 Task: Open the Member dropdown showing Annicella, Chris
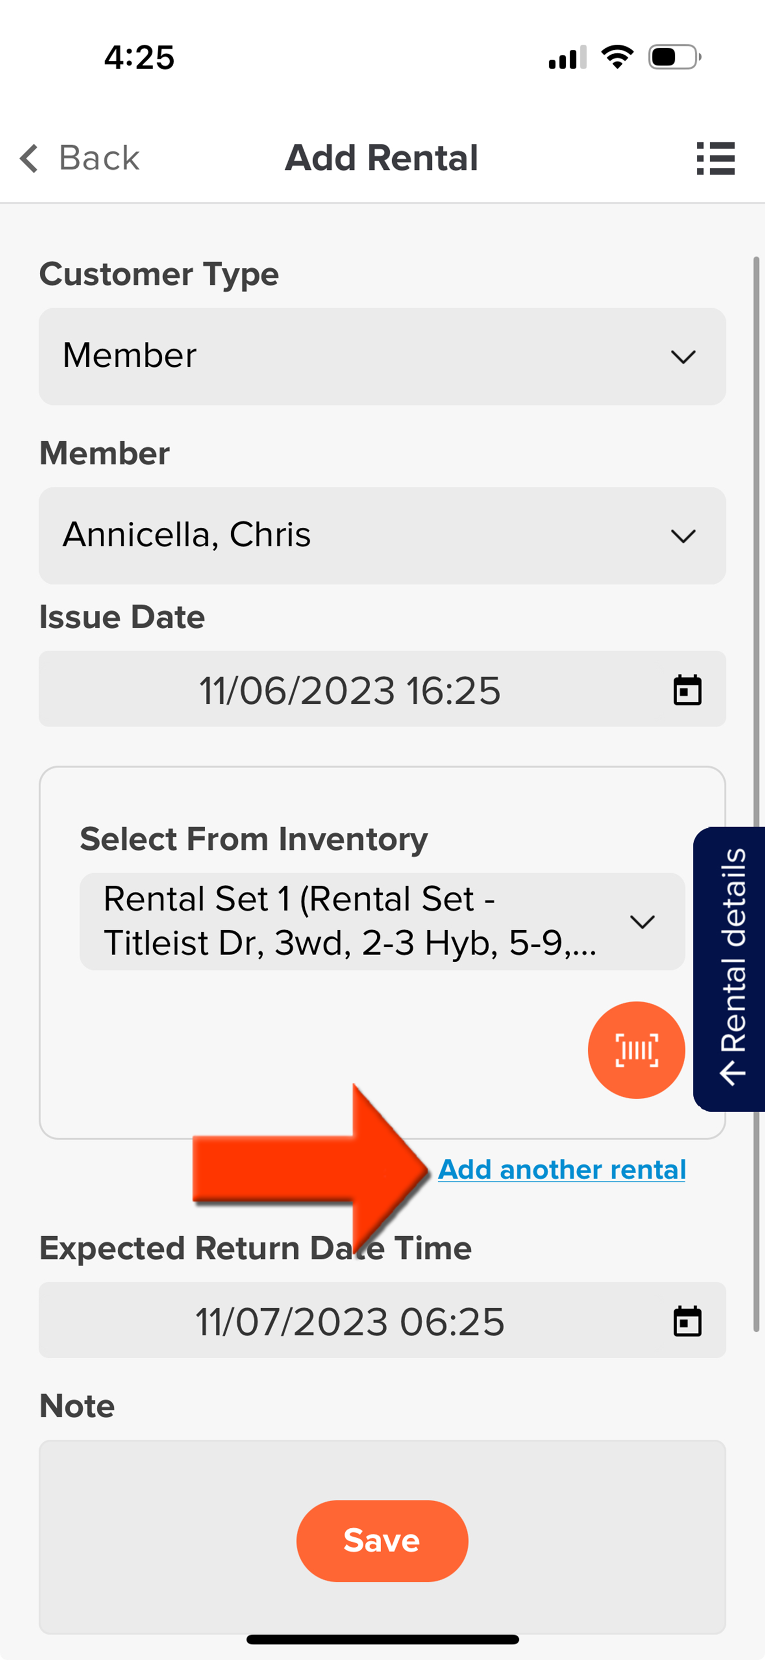coord(383,536)
